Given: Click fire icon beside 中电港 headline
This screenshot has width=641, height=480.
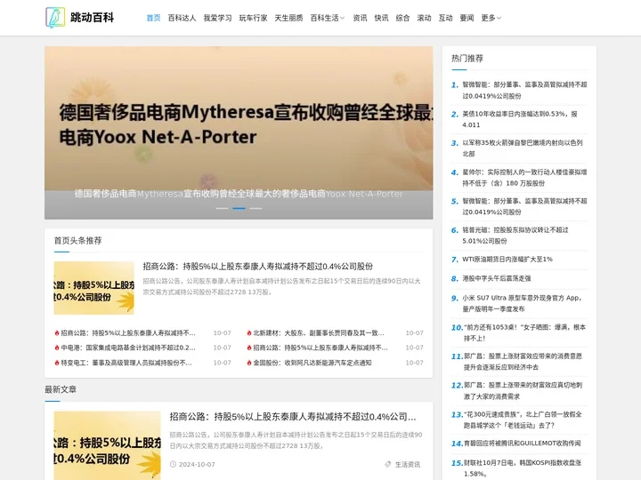Looking at the screenshot, I should pyautogui.click(x=57, y=348).
